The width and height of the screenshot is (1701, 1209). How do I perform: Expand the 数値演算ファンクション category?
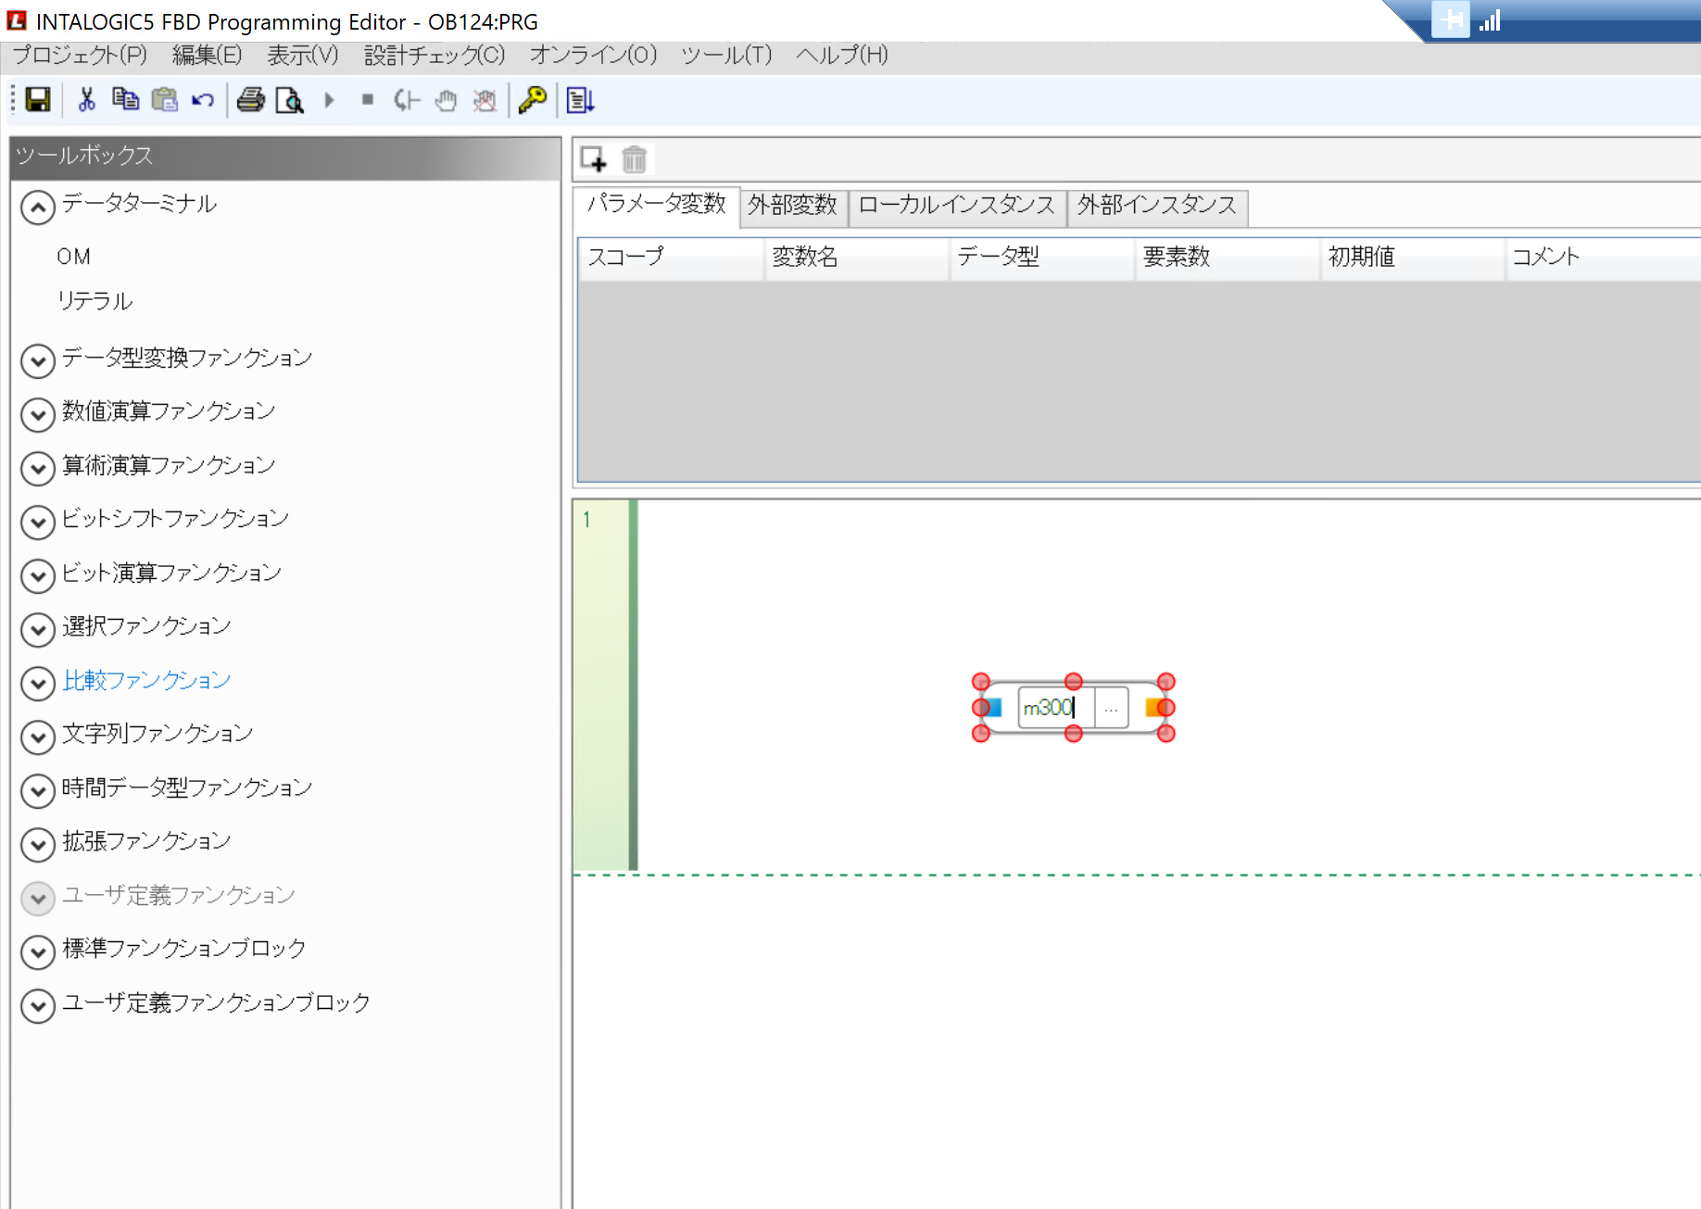pos(38,414)
